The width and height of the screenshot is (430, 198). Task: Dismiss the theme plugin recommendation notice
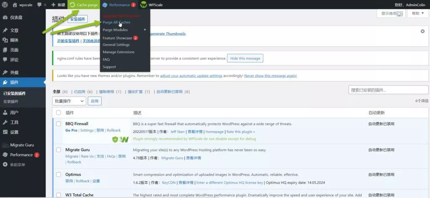coord(422,31)
